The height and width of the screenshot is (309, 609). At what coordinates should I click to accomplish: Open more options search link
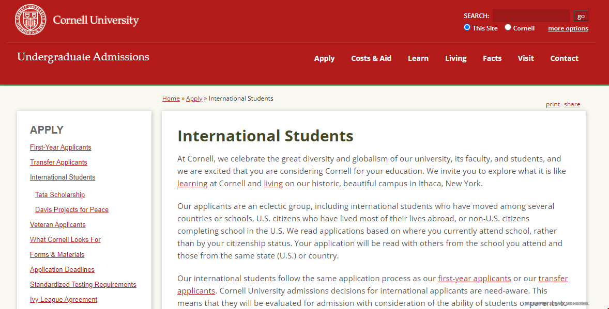(x=568, y=28)
